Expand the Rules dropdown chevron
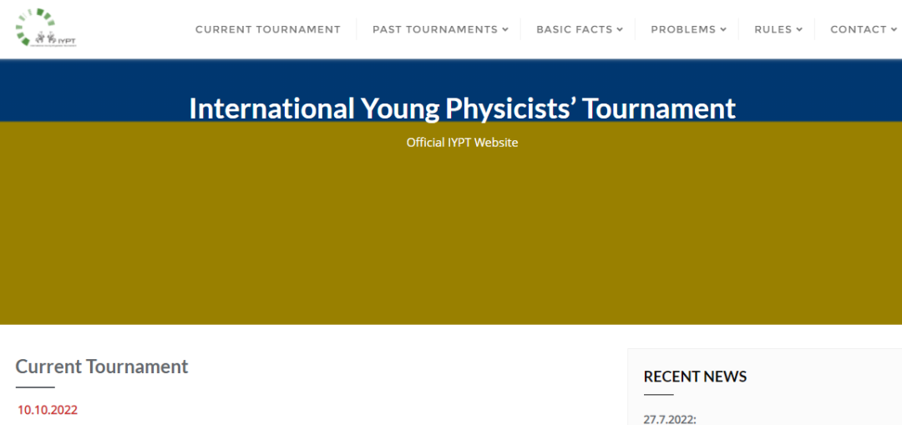The image size is (902, 425). click(799, 29)
